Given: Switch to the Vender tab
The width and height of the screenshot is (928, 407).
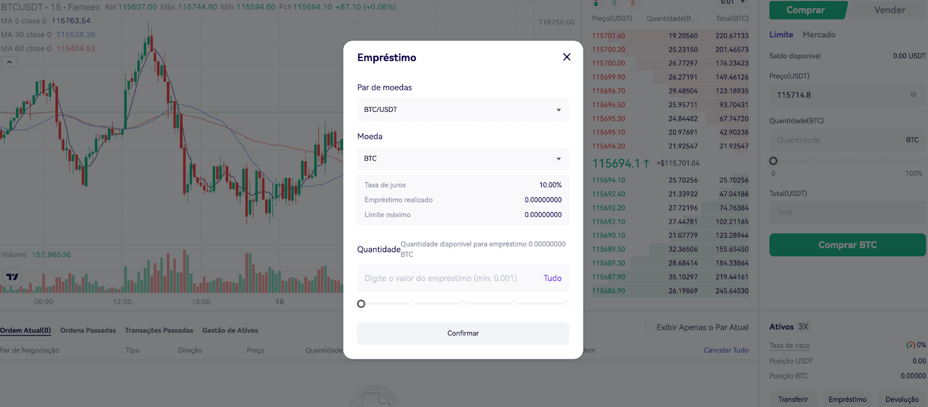Looking at the screenshot, I should [x=889, y=10].
